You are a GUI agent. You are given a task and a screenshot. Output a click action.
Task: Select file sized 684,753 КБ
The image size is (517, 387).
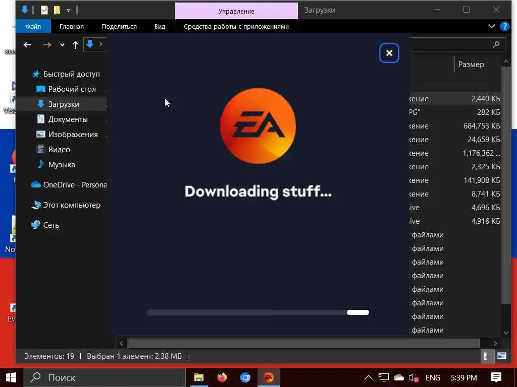click(481, 126)
